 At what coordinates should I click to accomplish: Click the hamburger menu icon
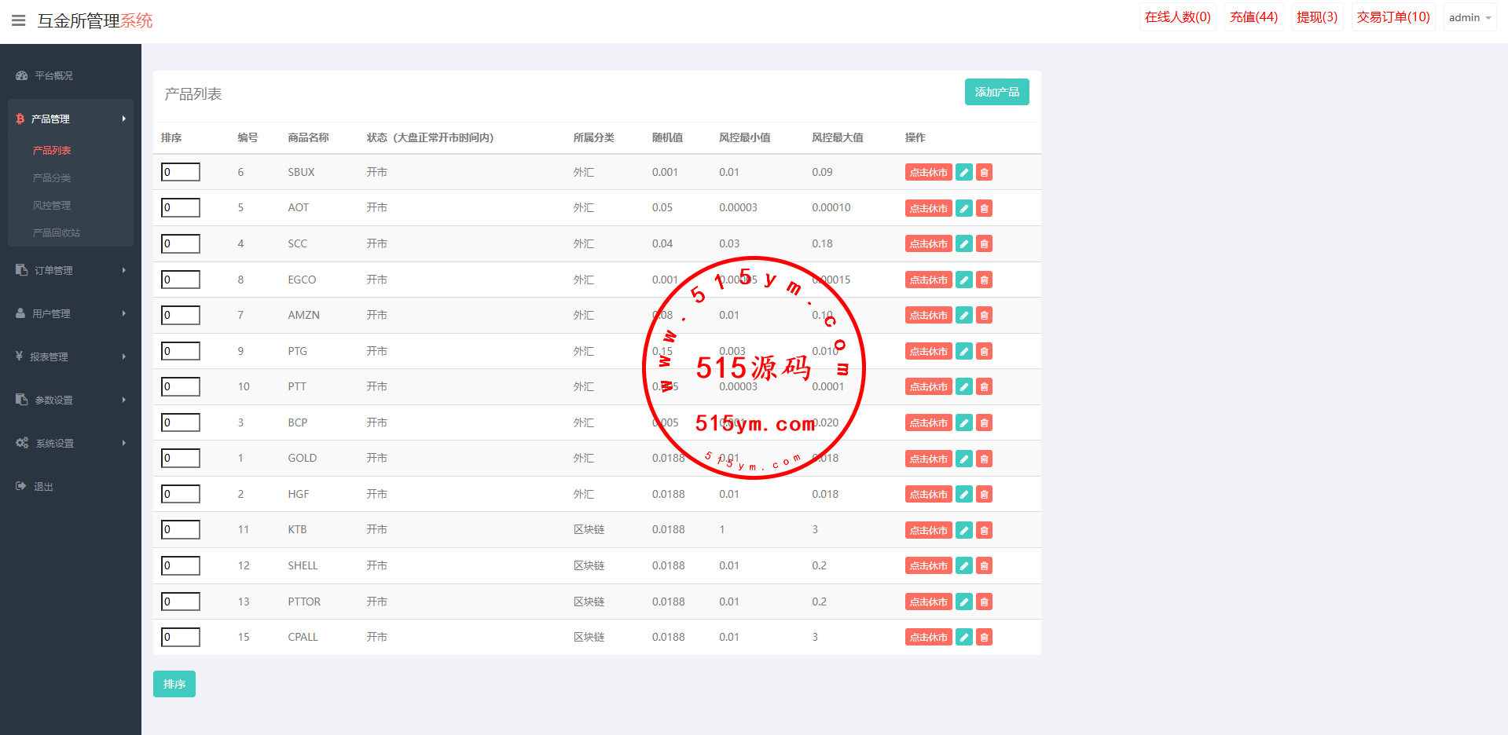click(19, 20)
